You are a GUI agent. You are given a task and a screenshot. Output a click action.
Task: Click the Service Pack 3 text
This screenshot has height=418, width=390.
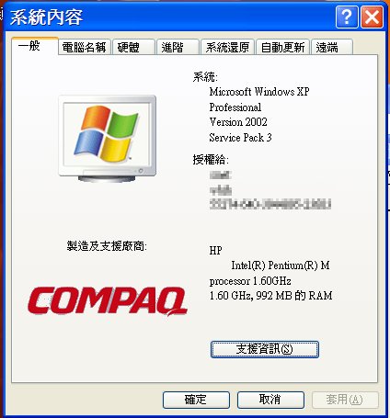(240, 138)
